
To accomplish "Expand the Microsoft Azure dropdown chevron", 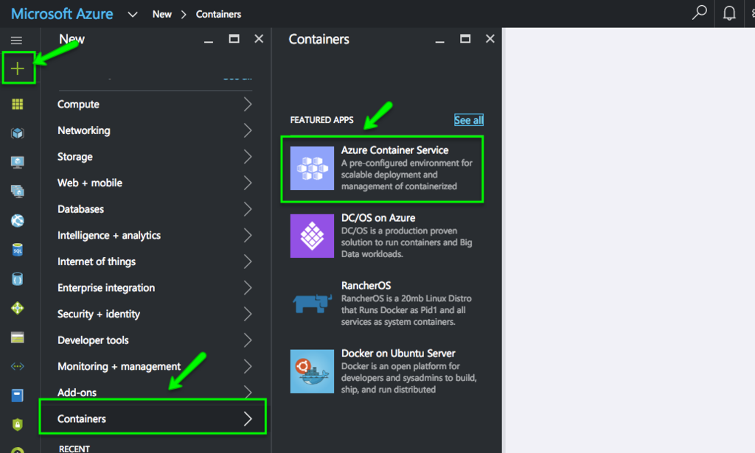I will tap(133, 15).
